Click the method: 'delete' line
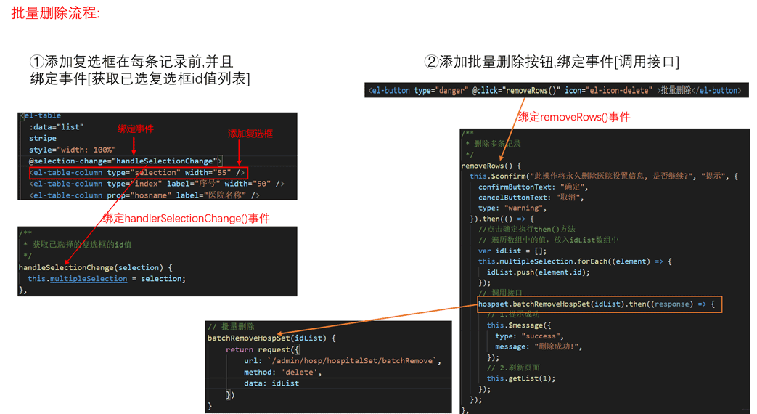 click(282, 372)
